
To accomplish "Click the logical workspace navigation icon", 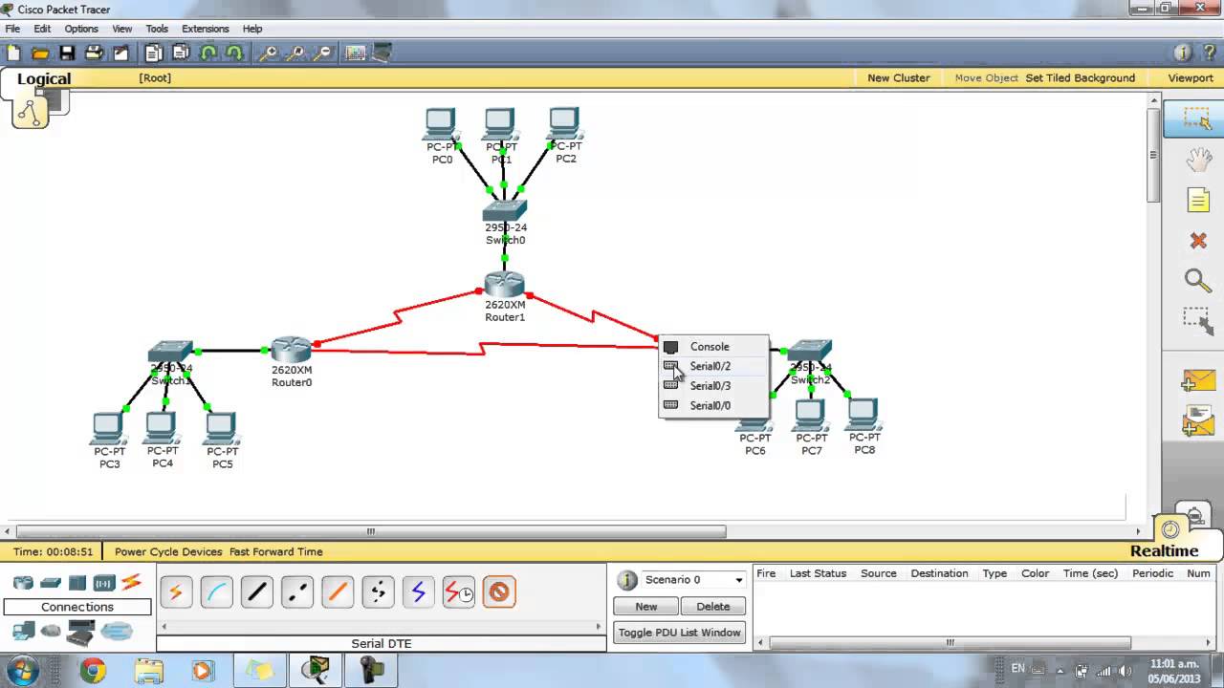I will [30, 113].
